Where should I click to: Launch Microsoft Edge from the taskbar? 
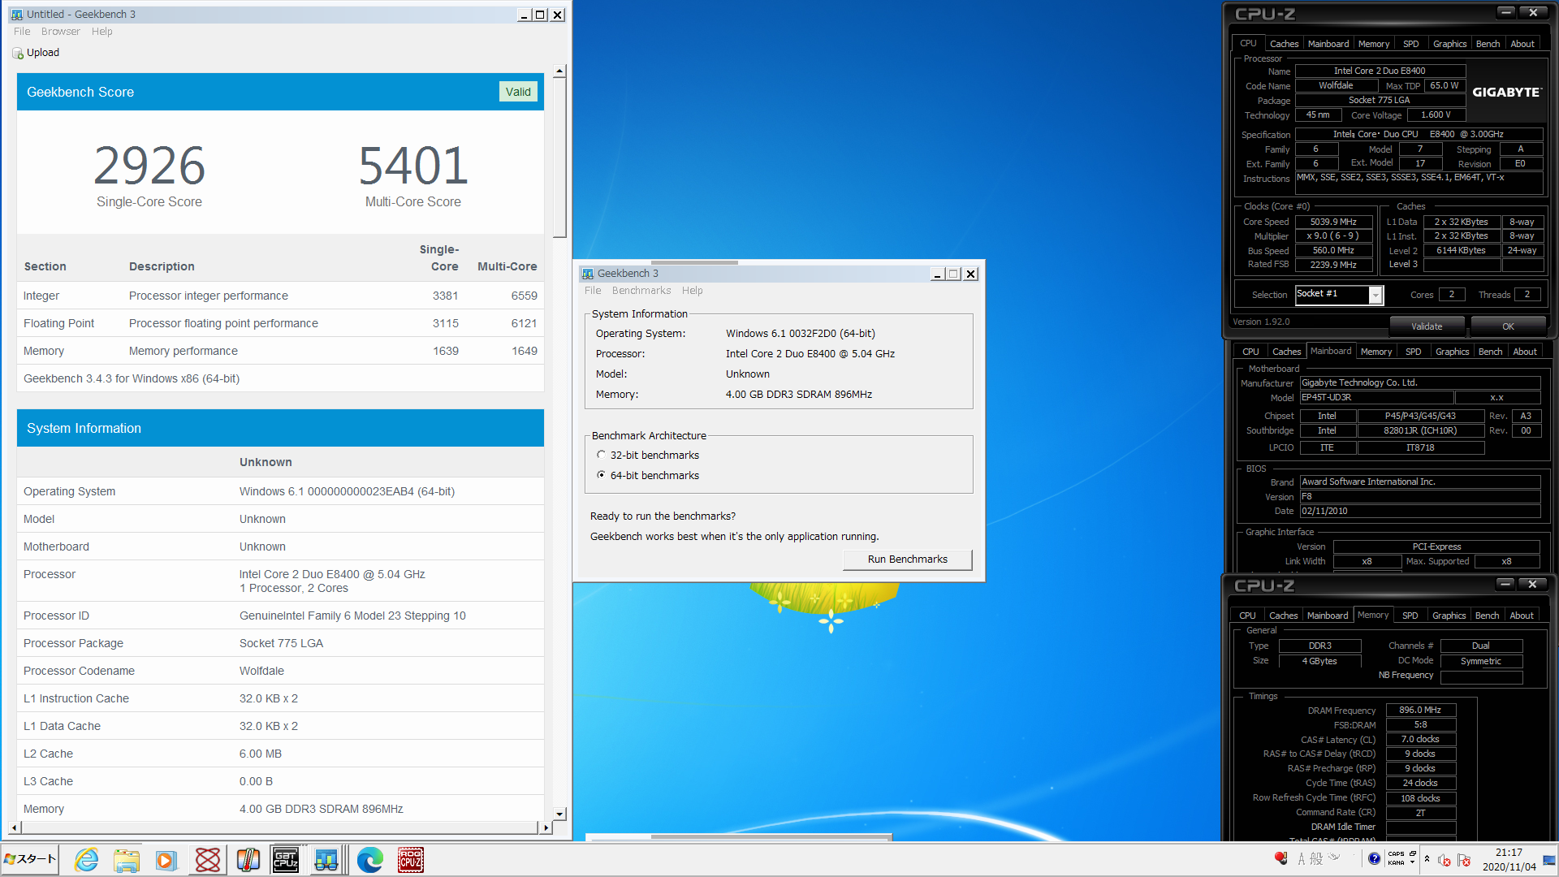point(369,860)
